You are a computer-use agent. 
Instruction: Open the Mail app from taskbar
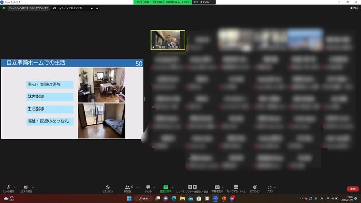(190, 198)
